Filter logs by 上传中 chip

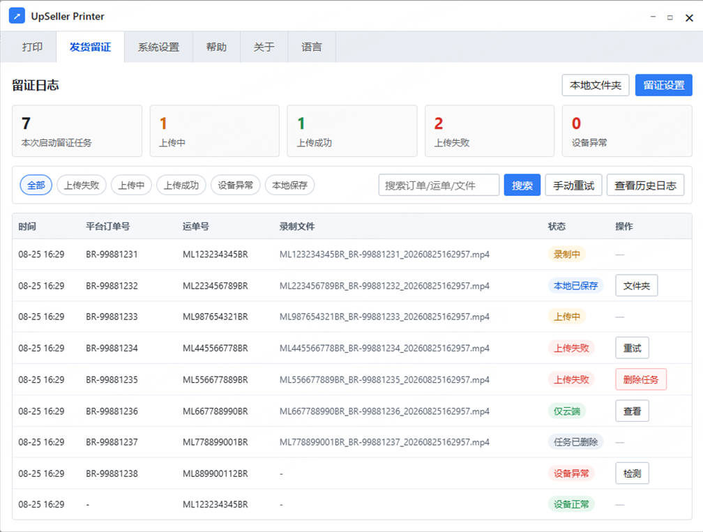pyautogui.click(x=131, y=185)
